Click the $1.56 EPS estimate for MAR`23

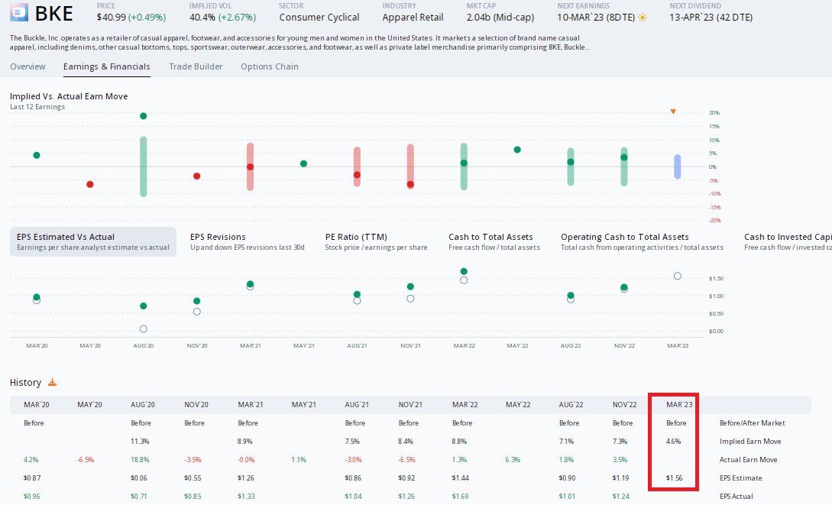(x=675, y=478)
